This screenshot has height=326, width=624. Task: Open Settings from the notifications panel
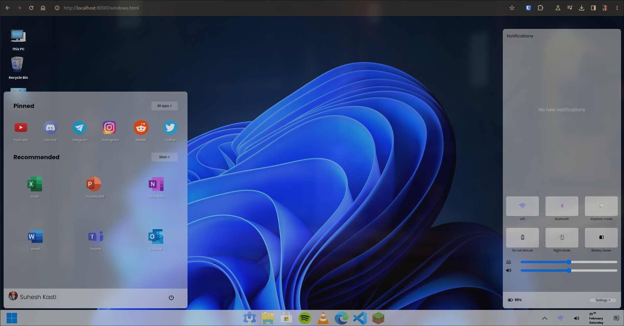click(x=603, y=300)
